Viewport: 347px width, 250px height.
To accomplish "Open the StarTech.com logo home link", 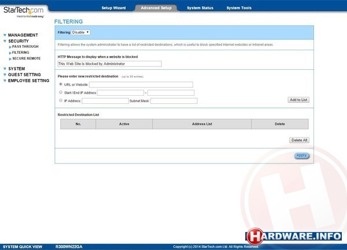I will point(24,12).
